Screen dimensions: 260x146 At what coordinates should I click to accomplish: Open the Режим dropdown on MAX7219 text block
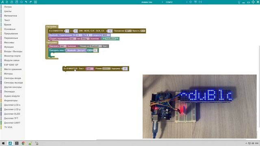106,69
